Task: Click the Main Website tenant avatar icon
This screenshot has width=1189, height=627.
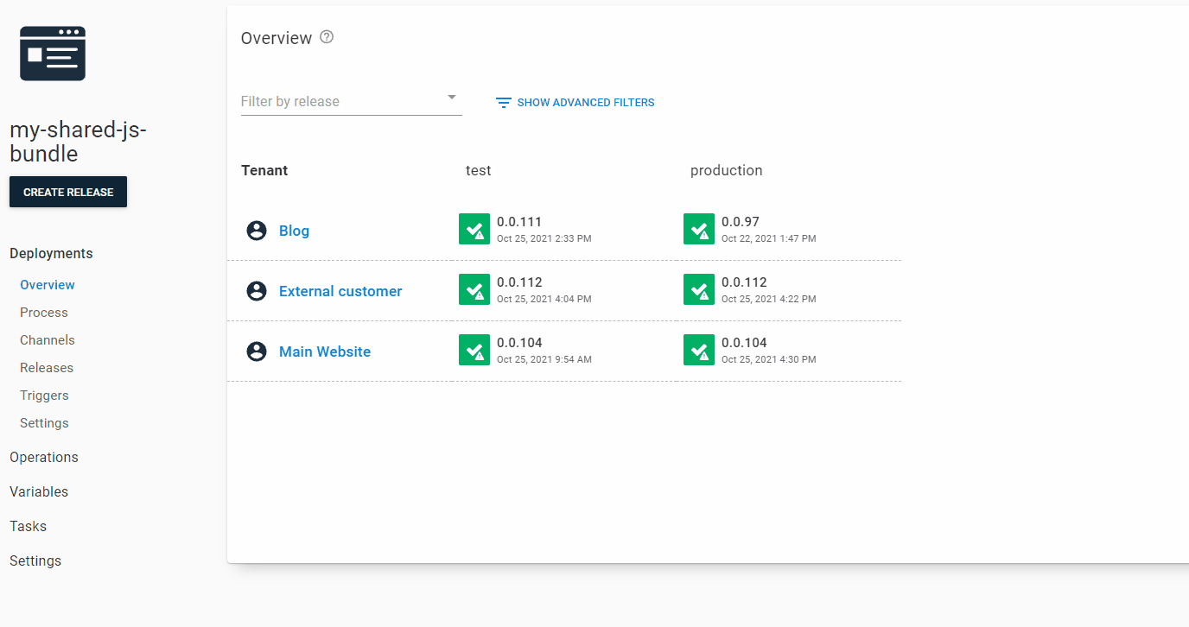Action: 257,351
